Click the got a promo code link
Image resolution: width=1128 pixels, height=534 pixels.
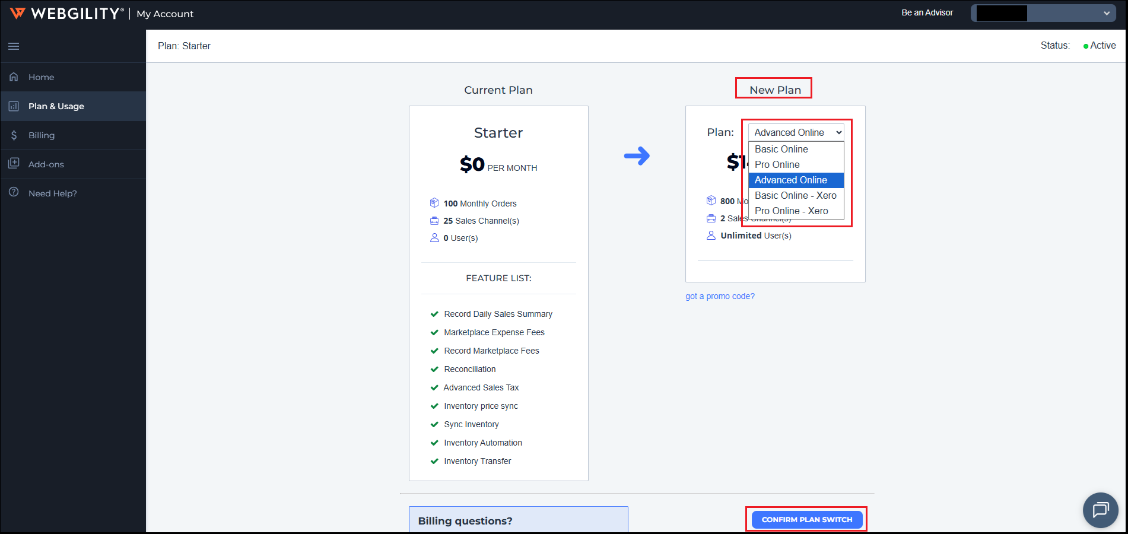(720, 296)
